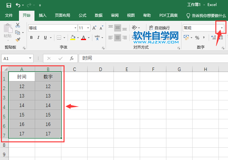
Task: Toggle Bold formatting
Action: coord(31,38)
